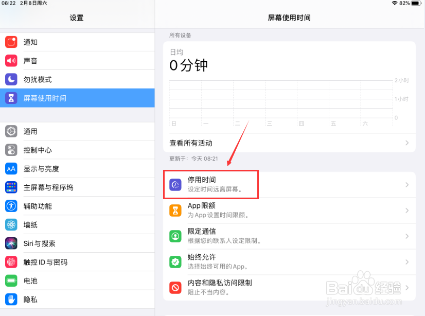Screen dimensions: 425x316
Task: Open the 始终允许 row chevron
Action: click(x=407, y=262)
